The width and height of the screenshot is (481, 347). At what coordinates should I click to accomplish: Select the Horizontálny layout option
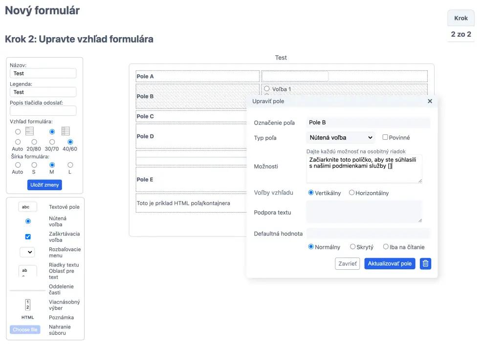tap(351, 193)
